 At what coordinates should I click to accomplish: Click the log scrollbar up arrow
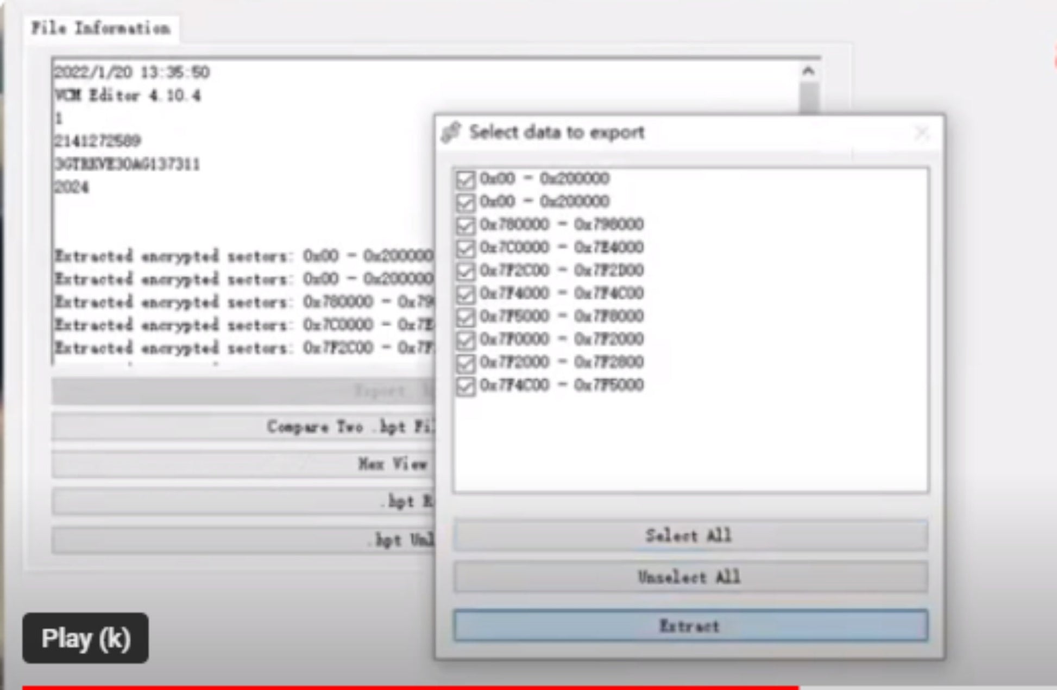pyautogui.click(x=808, y=71)
